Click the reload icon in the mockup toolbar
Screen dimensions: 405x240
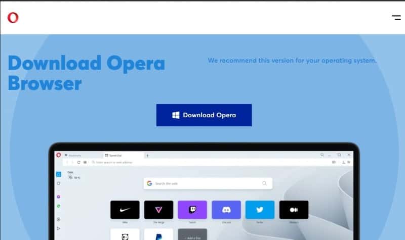[x=79, y=162]
